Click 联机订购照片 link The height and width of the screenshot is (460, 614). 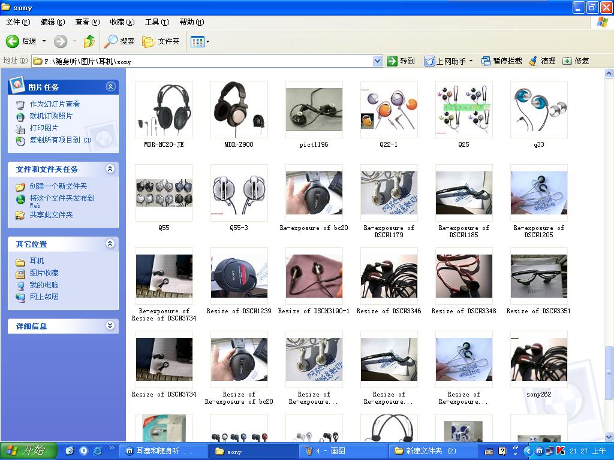coord(51,116)
